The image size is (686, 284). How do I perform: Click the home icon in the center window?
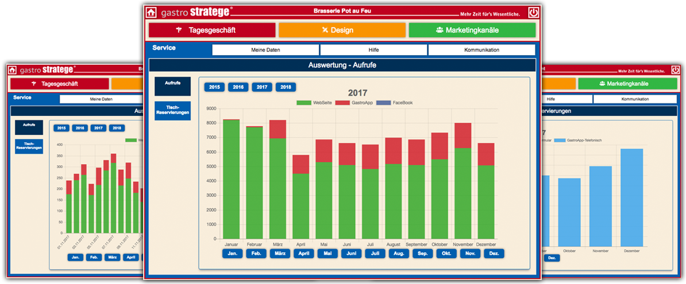click(151, 12)
